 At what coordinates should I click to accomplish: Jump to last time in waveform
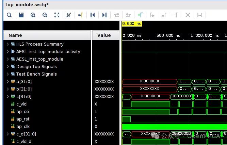[x=104, y=15]
